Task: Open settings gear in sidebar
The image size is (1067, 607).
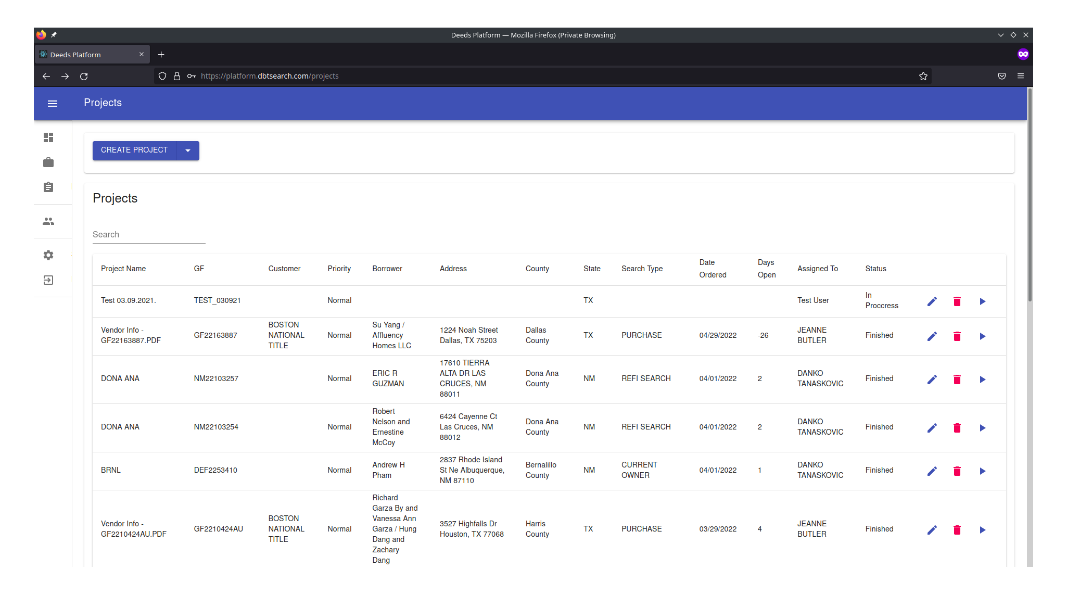Action: (48, 255)
